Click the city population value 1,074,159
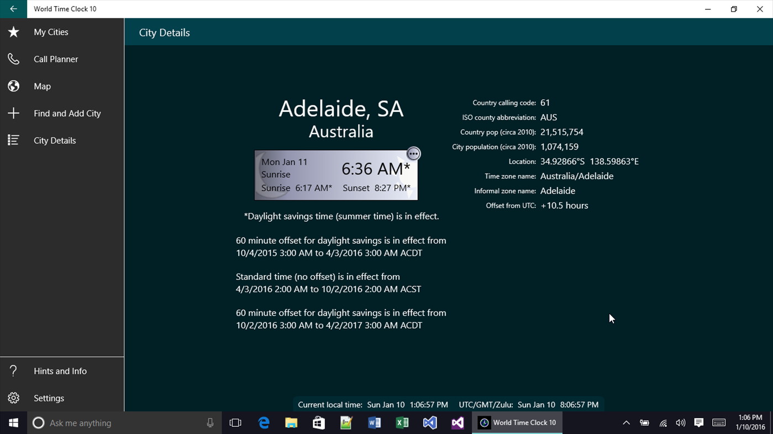The width and height of the screenshot is (773, 434). coord(559,147)
